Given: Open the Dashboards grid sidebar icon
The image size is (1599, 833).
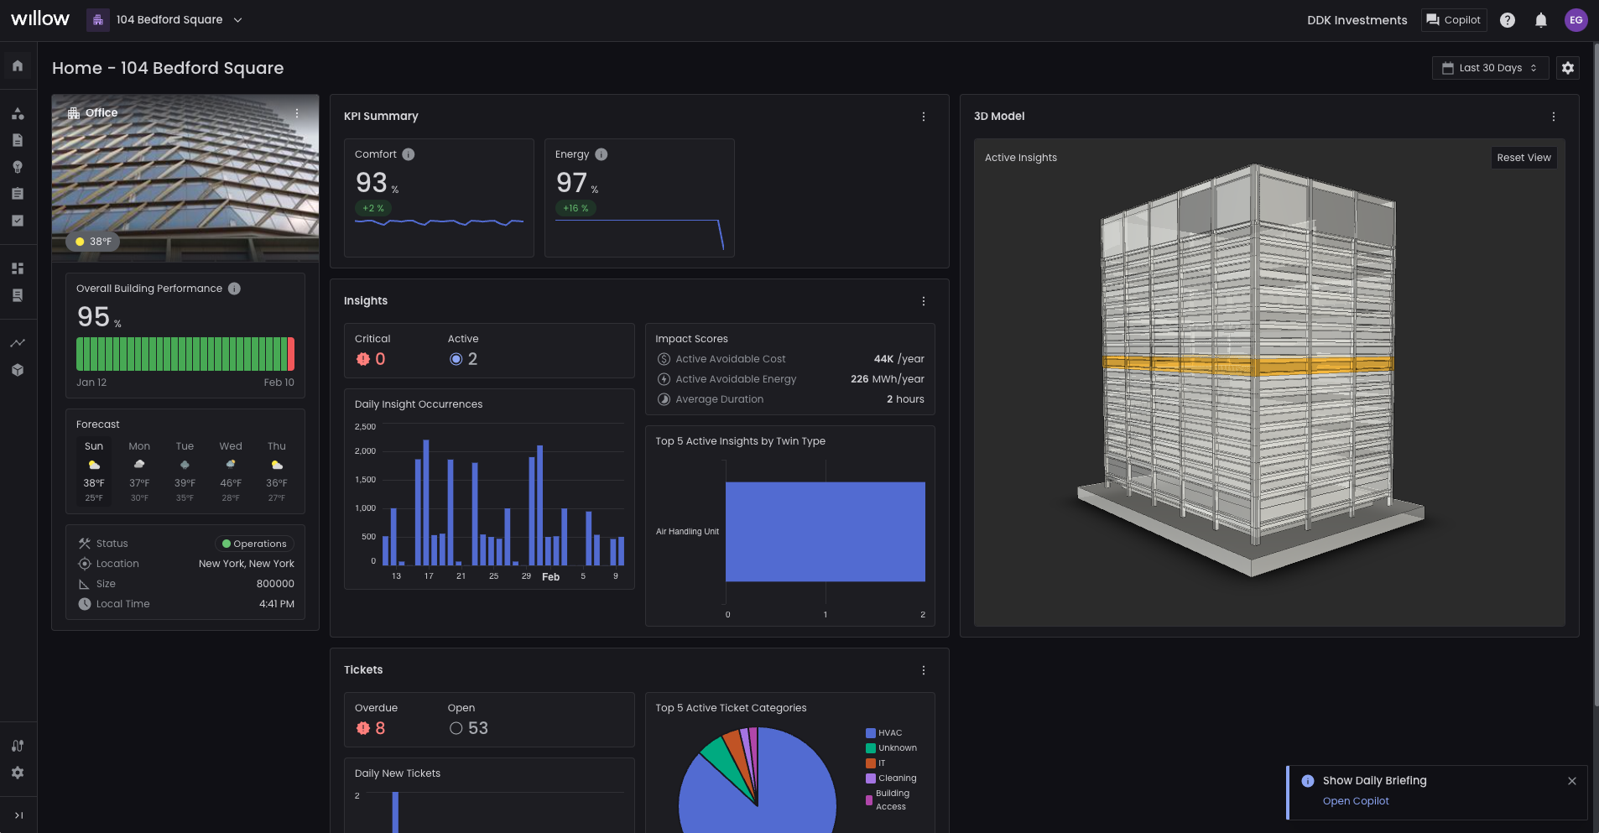Looking at the screenshot, I should [x=18, y=268].
